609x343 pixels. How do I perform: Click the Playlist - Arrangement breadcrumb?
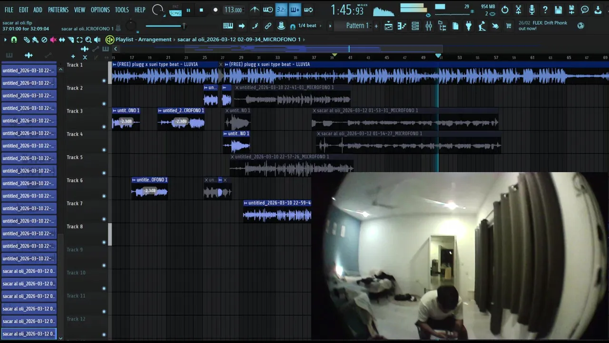pos(143,40)
